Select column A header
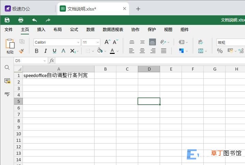245x165 pixels. 59,69
